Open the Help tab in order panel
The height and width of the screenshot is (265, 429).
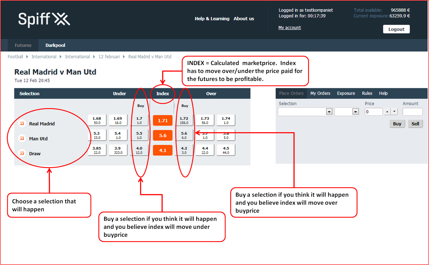coord(383,93)
